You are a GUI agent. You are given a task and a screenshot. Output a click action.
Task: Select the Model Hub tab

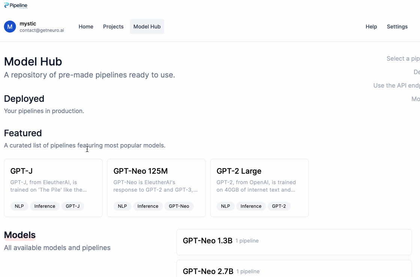(147, 27)
